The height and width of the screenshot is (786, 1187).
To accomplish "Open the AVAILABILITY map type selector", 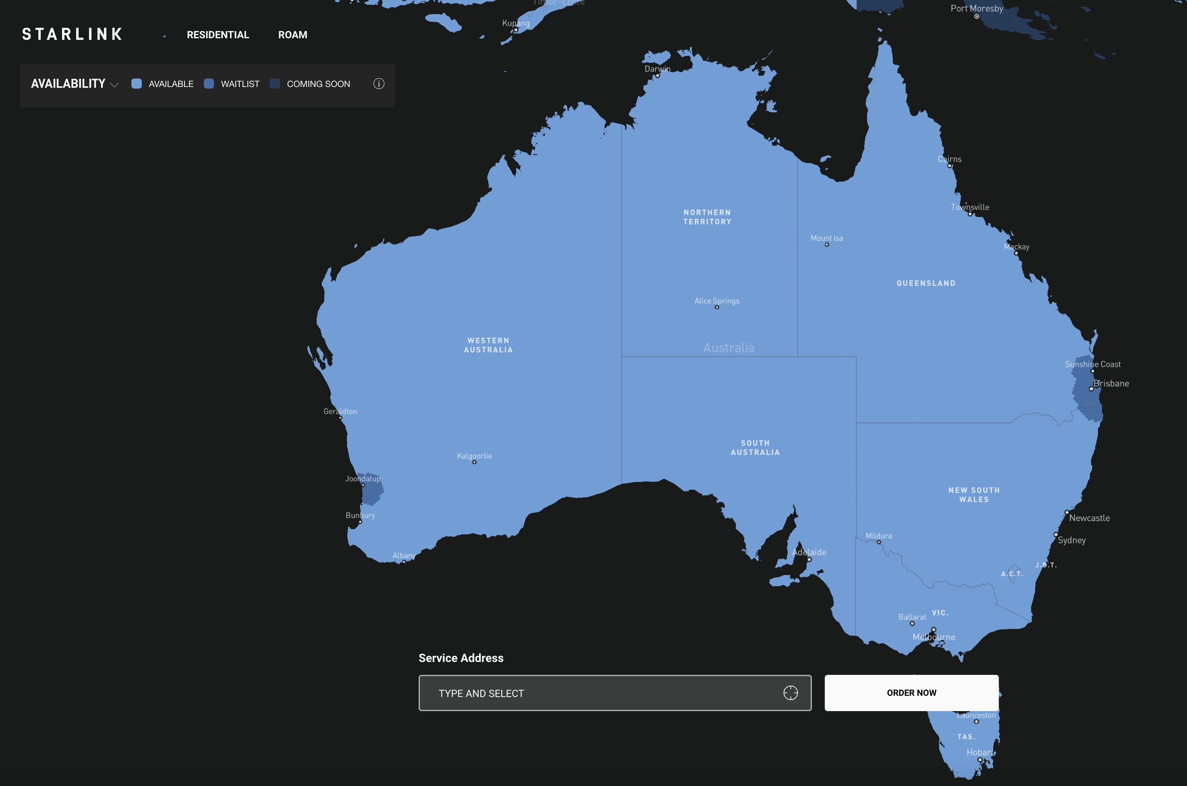I will click(x=68, y=84).
